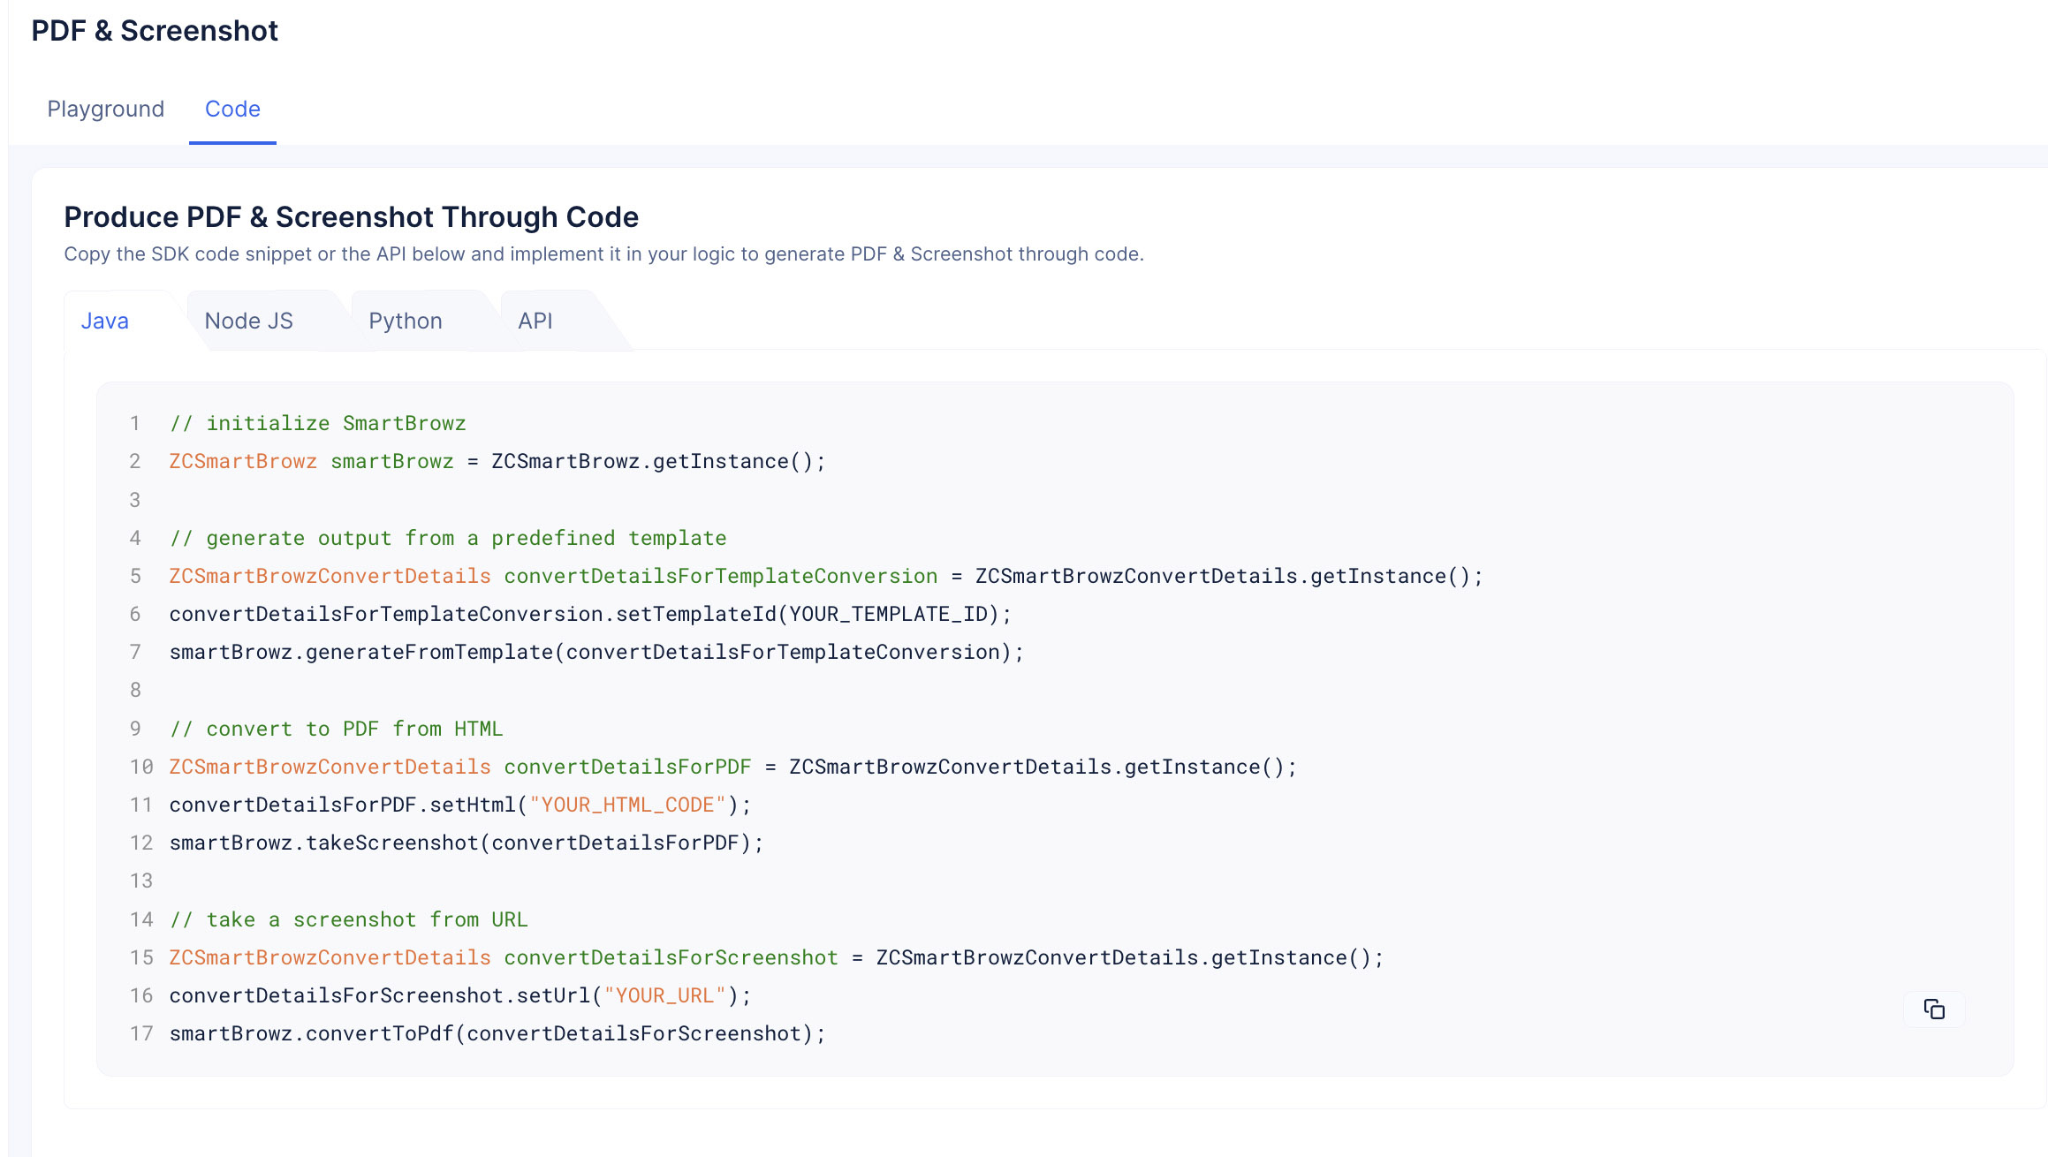
Task: Switch to the Playground tab
Action: pos(105,109)
